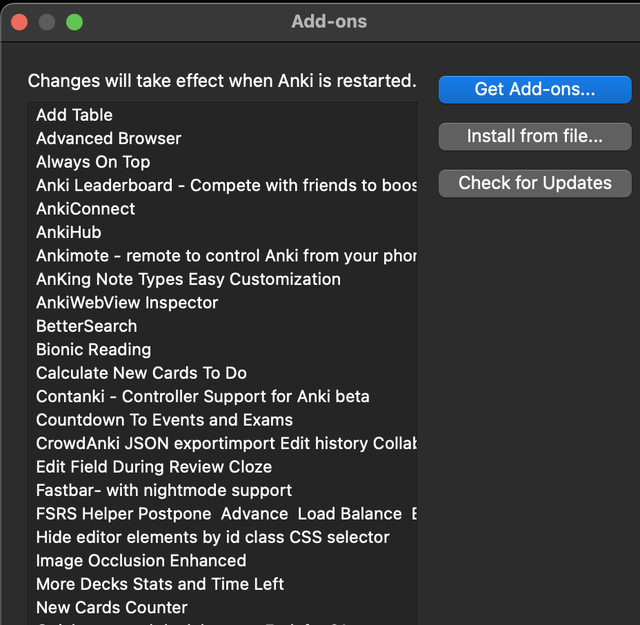Select Advanced Browser in the list
The height and width of the screenshot is (625, 640).
[x=108, y=139]
